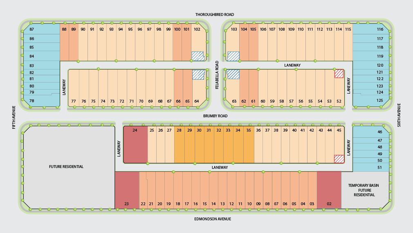Image resolution: width=413 pixels, height=233 pixels.
Task: Select lot 102 on Thoroughbred Road
Action: (x=198, y=42)
